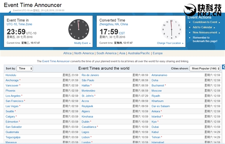Viewport: 225px width, 144px height.
Task: Click the arrow beside Countdown to Event
Action: (x=219, y=22)
